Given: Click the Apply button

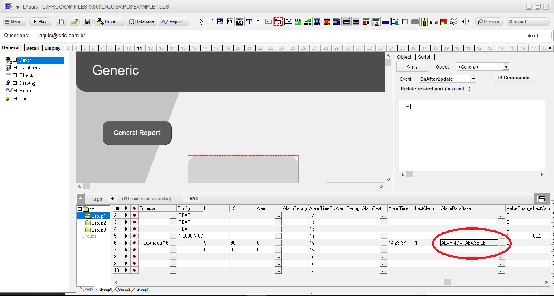Looking at the screenshot, I should point(412,67).
